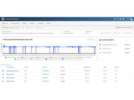Click icon beside Add Agency Pass in Failure Summary

tap(100, 49)
